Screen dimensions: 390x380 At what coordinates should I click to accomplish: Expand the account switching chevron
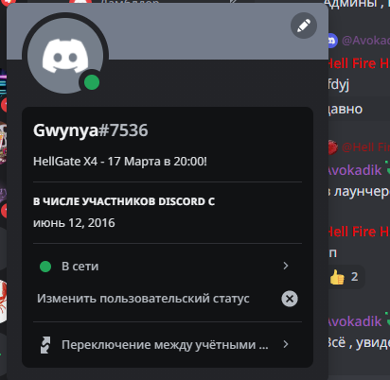click(286, 344)
